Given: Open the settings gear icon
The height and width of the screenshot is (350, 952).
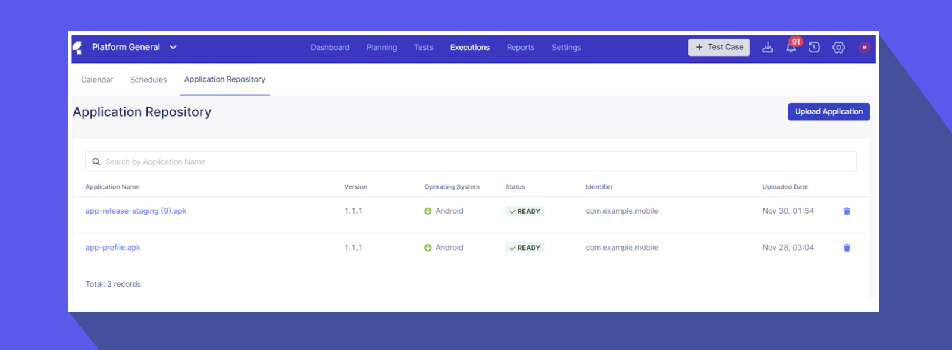Looking at the screenshot, I should tap(839, 47).
